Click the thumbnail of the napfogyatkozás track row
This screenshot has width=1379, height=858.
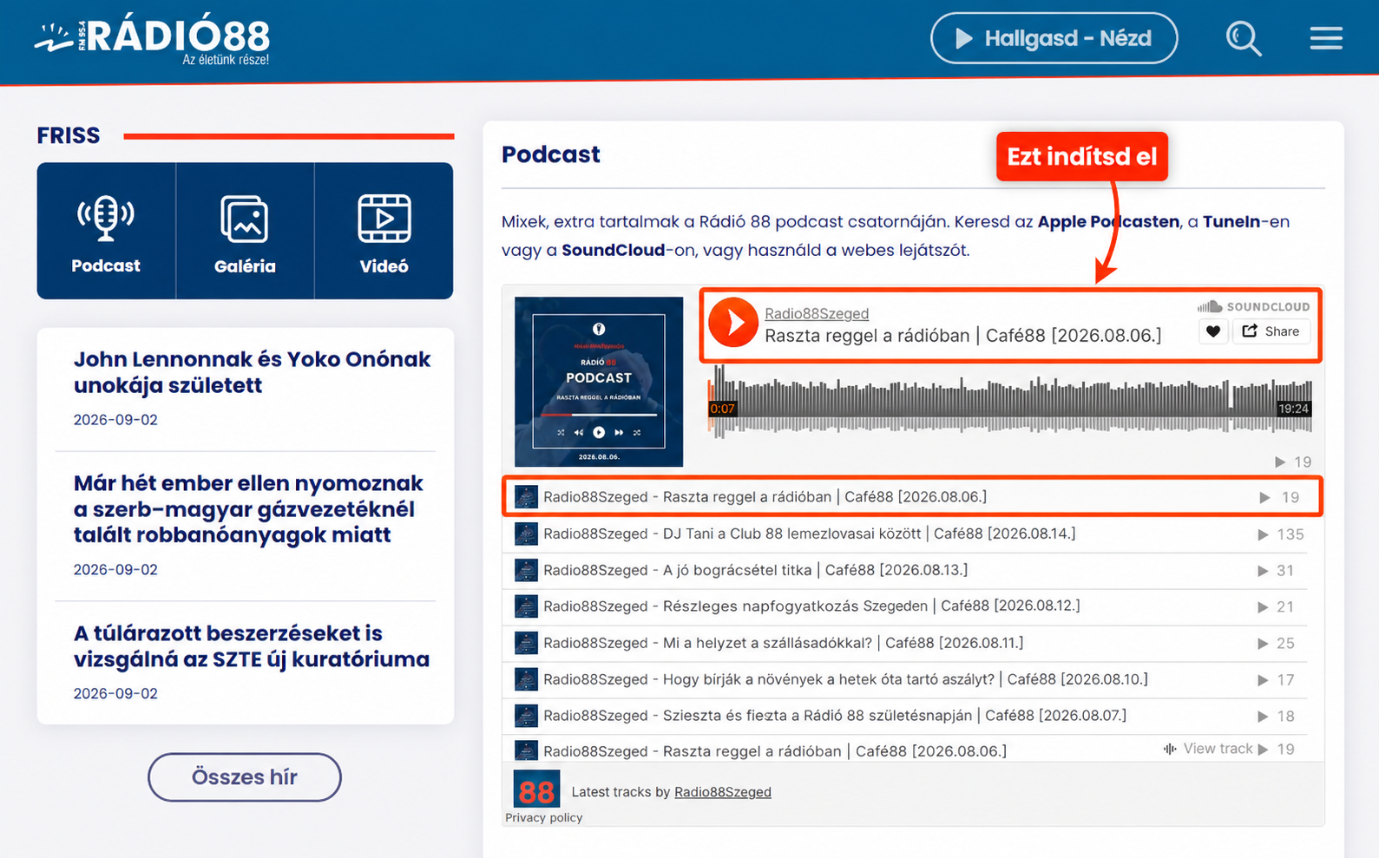click(x=526, y=606)
